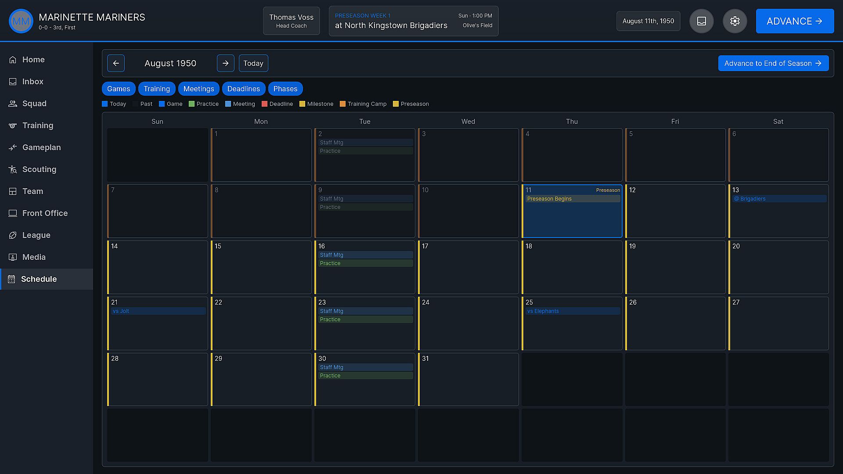Click the Training Camp legend swatch
The image size is (843, 474).
coord(342,104)
